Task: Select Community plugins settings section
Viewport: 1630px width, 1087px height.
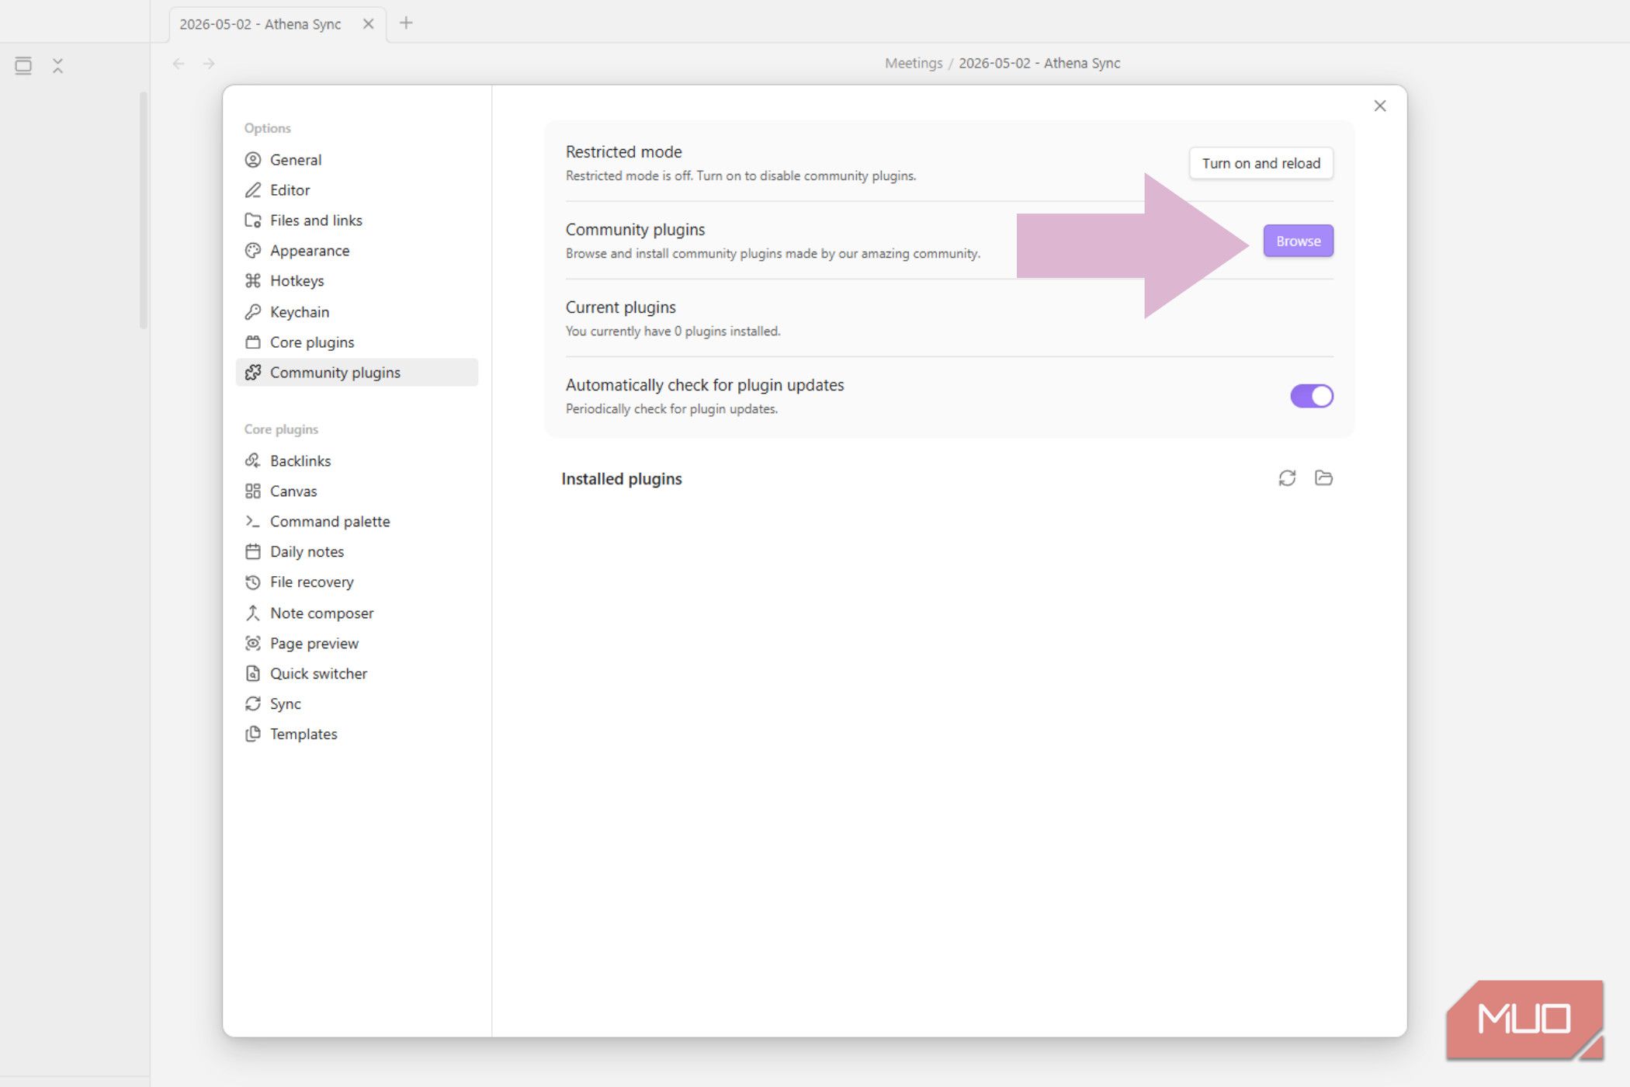Action: 356,373
